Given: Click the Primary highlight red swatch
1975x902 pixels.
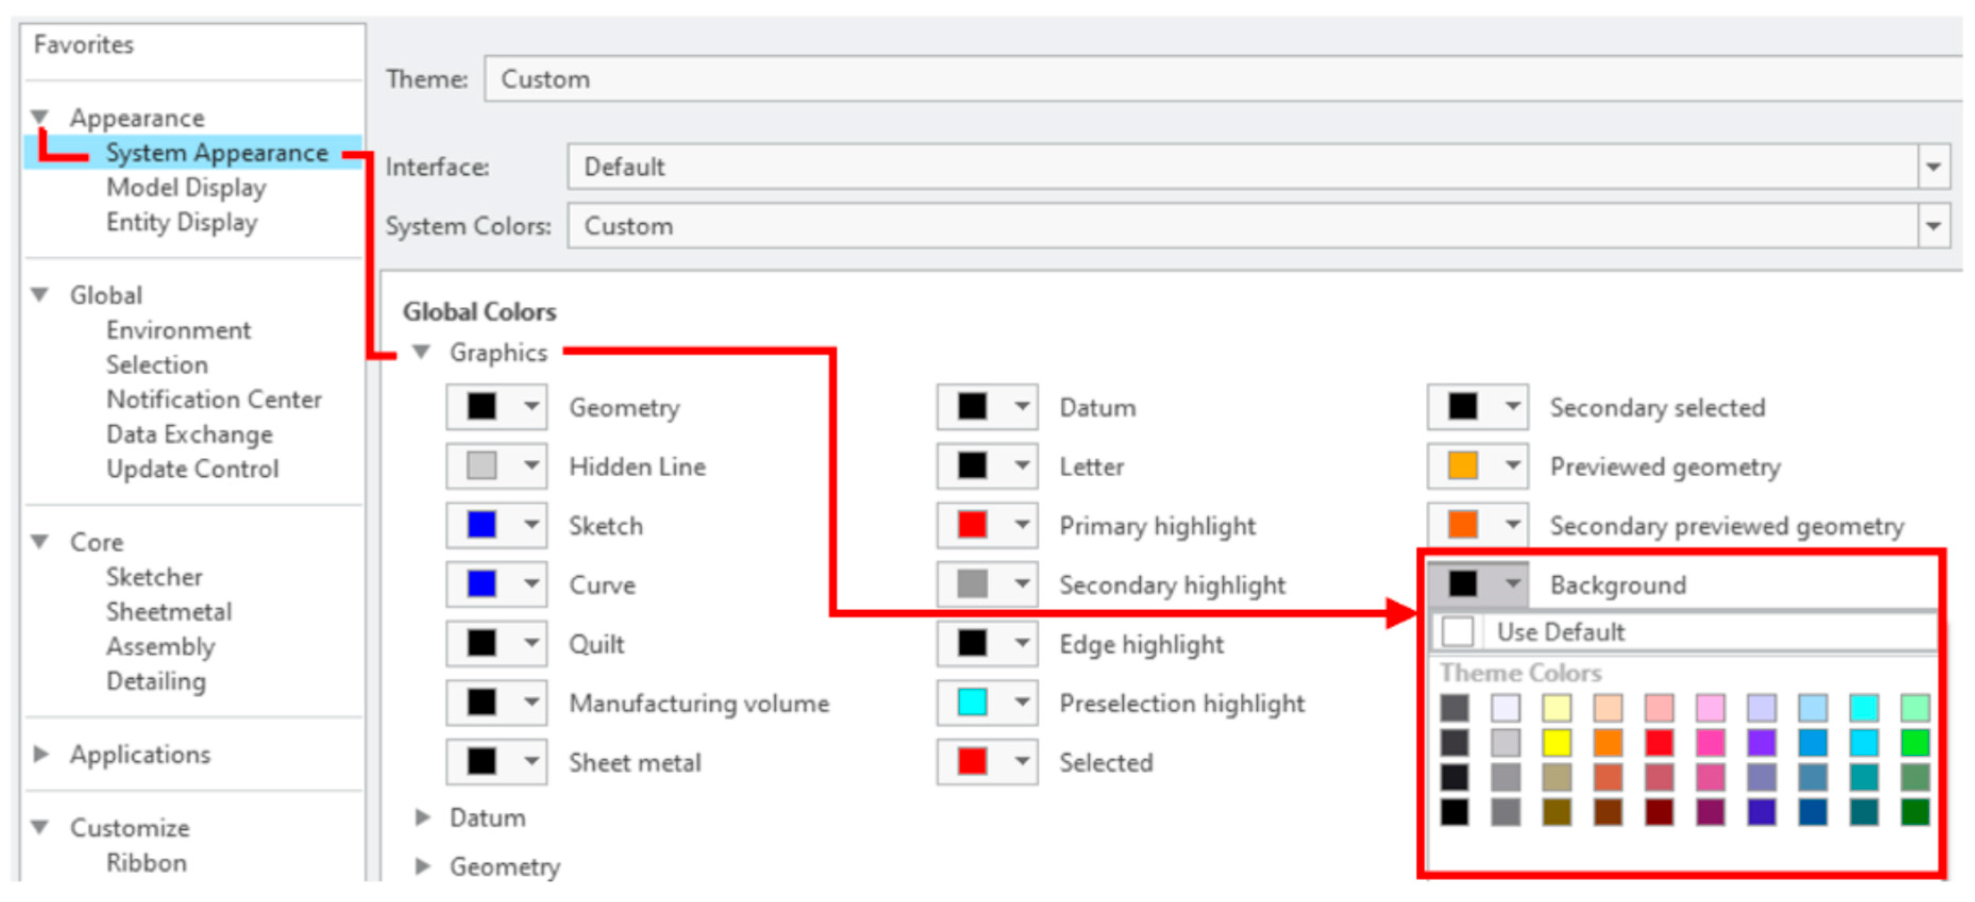Looking at the screenshot, I should click(971, 525).
